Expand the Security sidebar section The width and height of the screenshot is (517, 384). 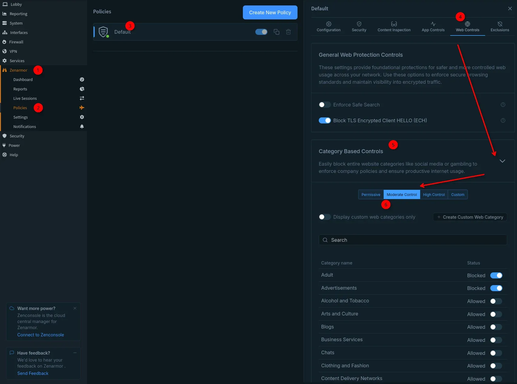pos(17,136)
